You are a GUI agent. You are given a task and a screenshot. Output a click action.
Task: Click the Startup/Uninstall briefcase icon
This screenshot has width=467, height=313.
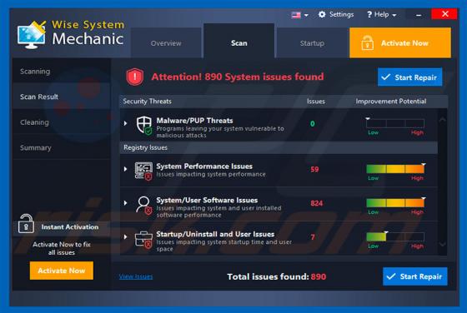tap(143, 239)
